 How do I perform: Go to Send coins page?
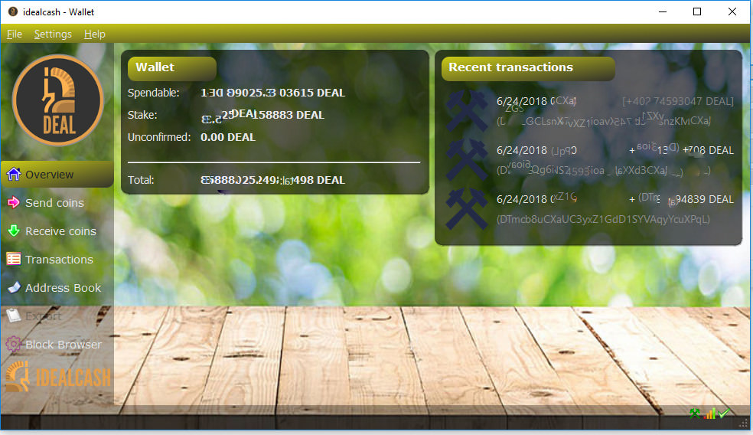57,203
